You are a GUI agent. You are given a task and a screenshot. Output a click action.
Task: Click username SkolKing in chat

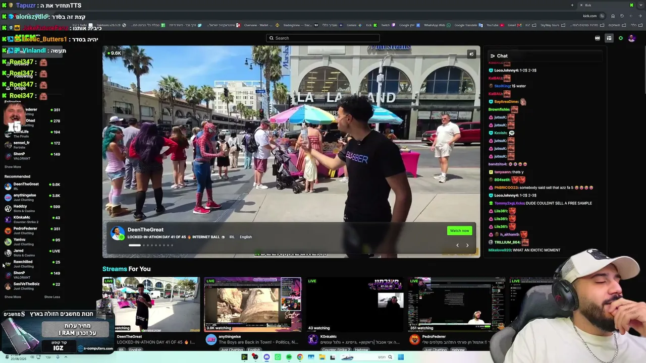pos(502,86)
